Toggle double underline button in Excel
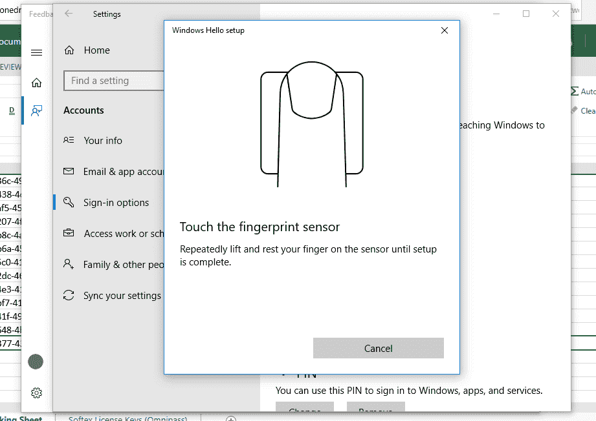596x421 pixels. [12, 110]
